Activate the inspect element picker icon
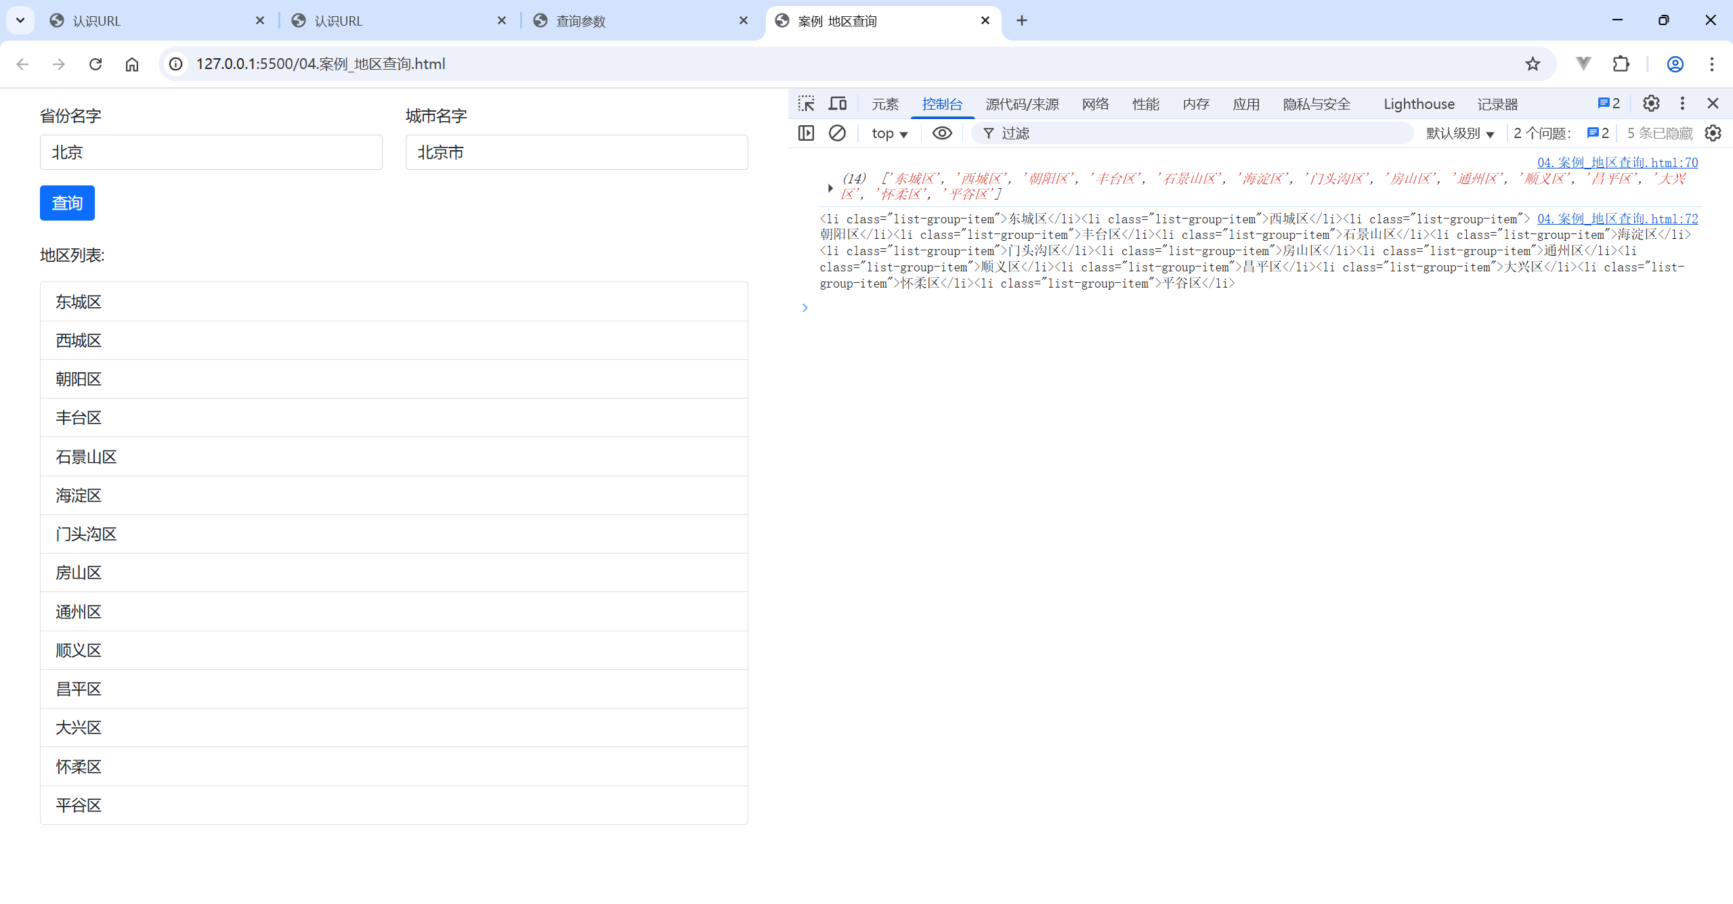This screenshot has width=1733, height=904. click(x=806, y=104)
